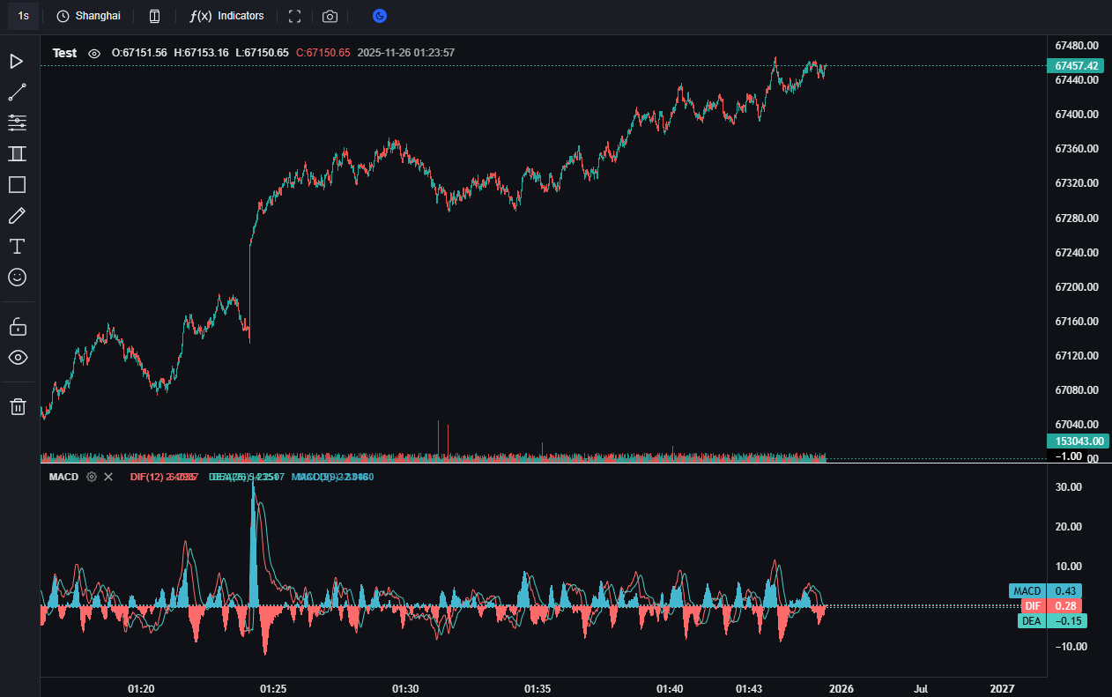Click the DIF(12) legend value
Viewport: 1112px width, 697px height.
[x=164, y=477]
